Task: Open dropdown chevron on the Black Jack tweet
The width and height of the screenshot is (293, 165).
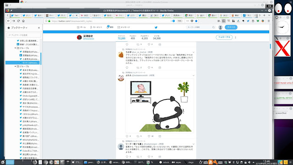Action: (x=193, y=52)
